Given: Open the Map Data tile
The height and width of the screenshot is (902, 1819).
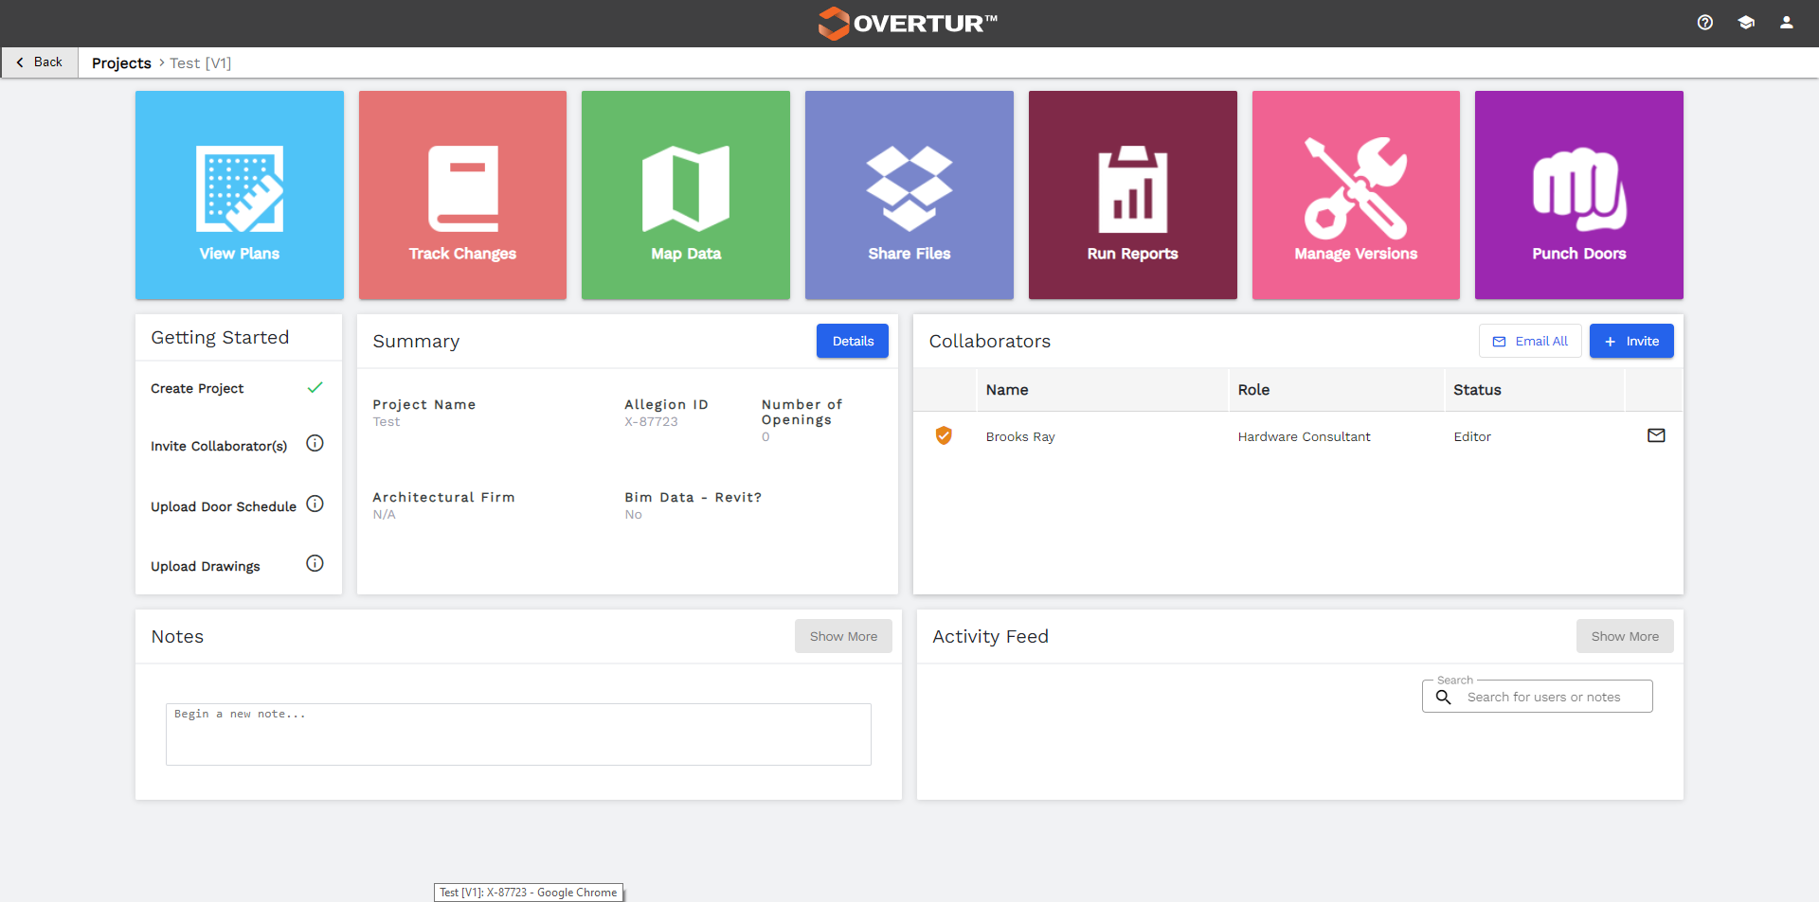Looking at the screenshot, I should (686, 195).
